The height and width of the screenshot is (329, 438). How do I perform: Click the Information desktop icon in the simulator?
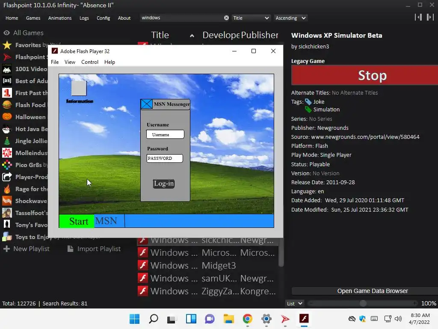click(79, 88)
